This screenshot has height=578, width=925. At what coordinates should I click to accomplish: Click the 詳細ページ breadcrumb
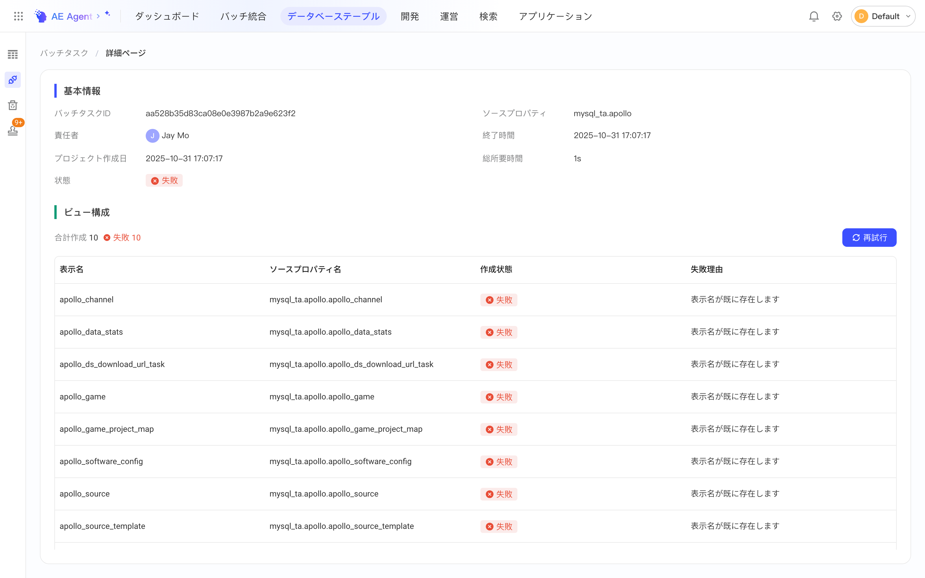[126, 53]
